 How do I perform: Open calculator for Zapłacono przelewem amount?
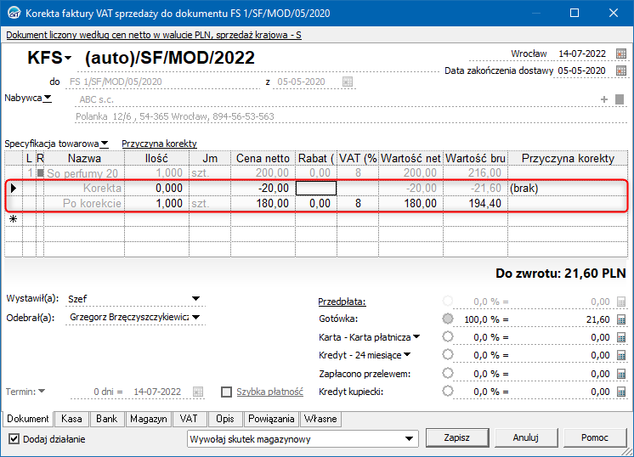click(x=621, y=374)
